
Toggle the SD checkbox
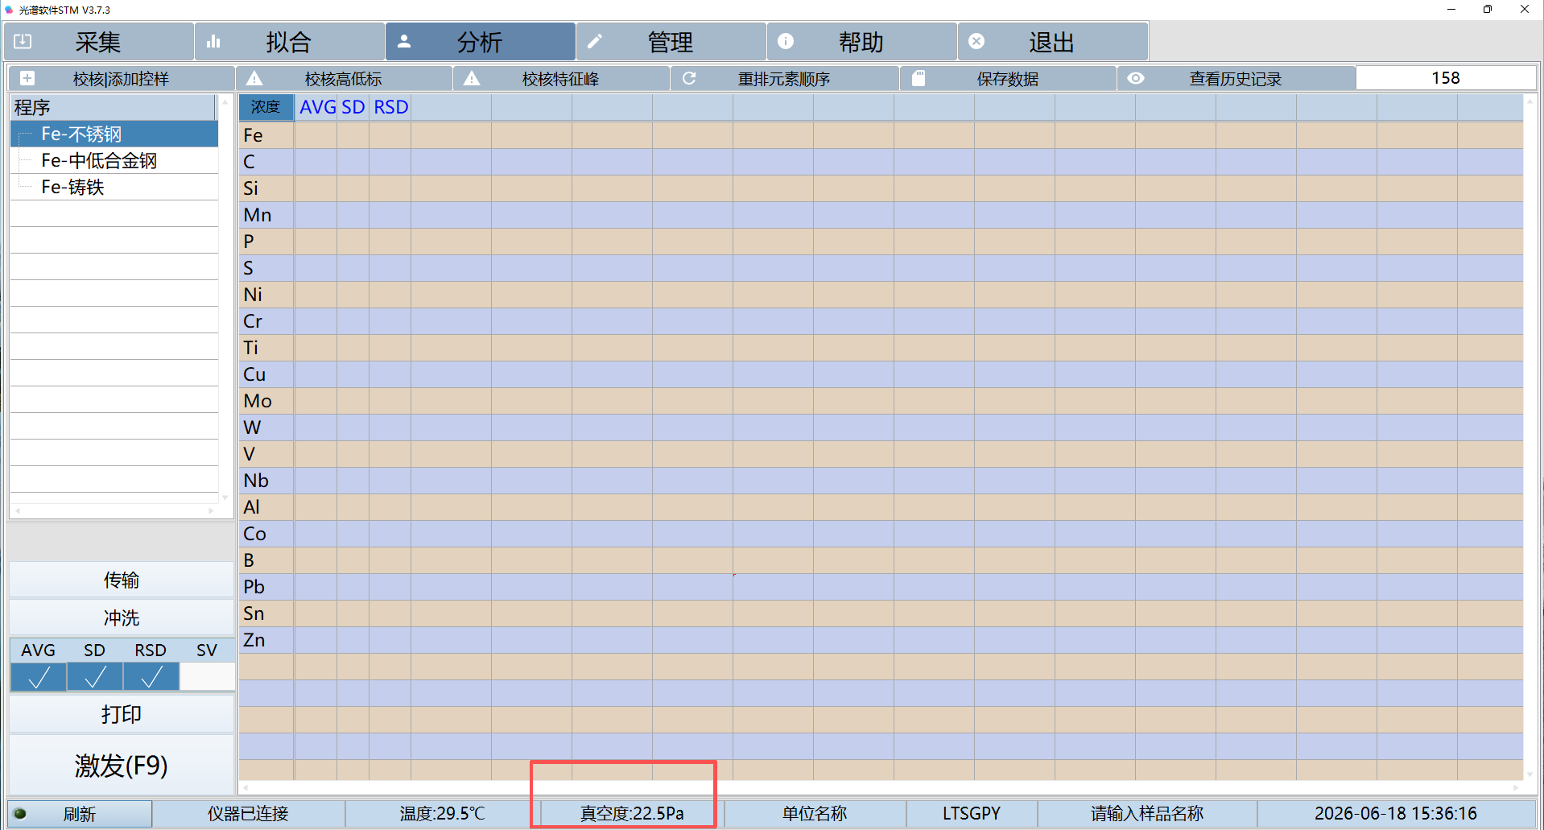point(95,677)
